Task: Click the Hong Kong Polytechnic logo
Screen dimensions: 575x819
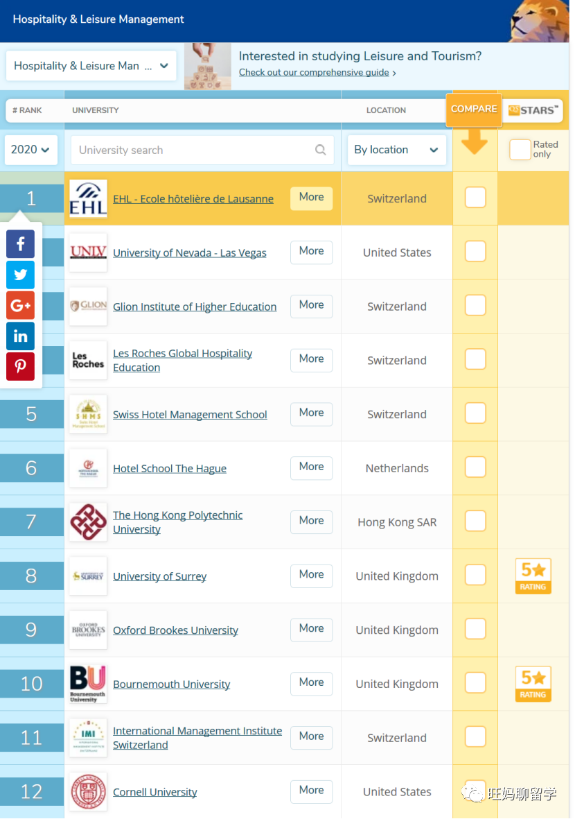Action: [x=88, y=521]
